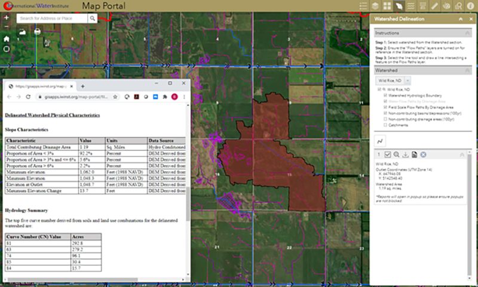Zoom out of the map
Image resolution: width=478 pixels, height=287 pixels.
point(6,27)
